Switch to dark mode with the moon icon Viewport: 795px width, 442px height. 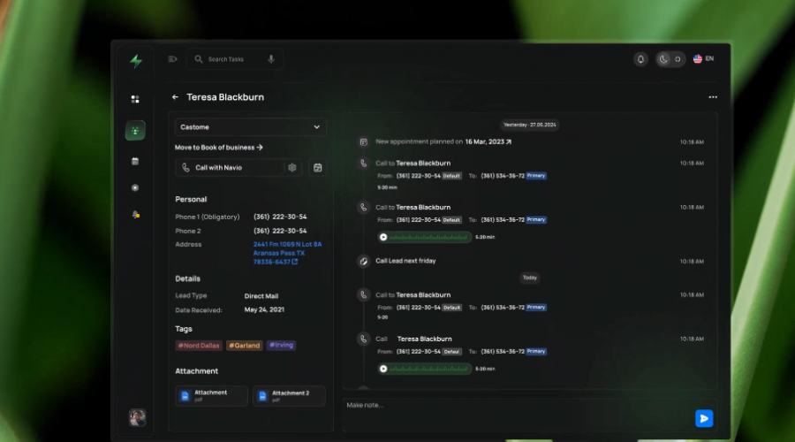(663, 59)
